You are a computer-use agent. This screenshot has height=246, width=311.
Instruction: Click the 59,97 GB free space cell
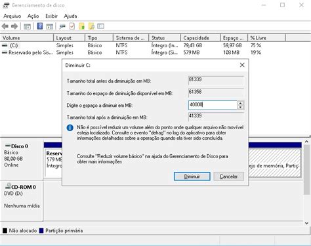232,45
